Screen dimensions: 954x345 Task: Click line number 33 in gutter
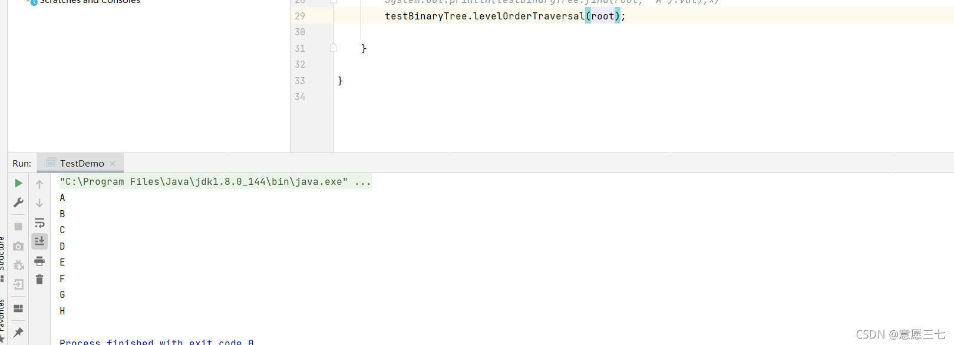coord(300,81)
